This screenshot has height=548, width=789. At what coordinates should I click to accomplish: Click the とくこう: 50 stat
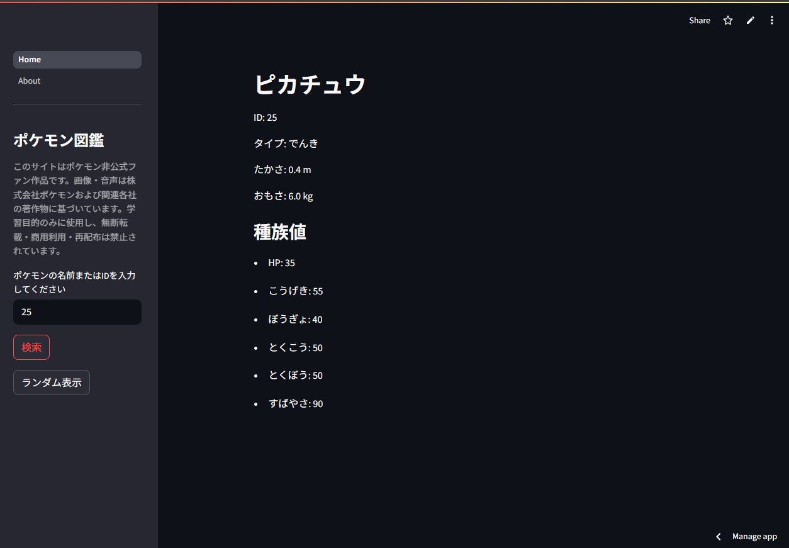pos(296,348)
